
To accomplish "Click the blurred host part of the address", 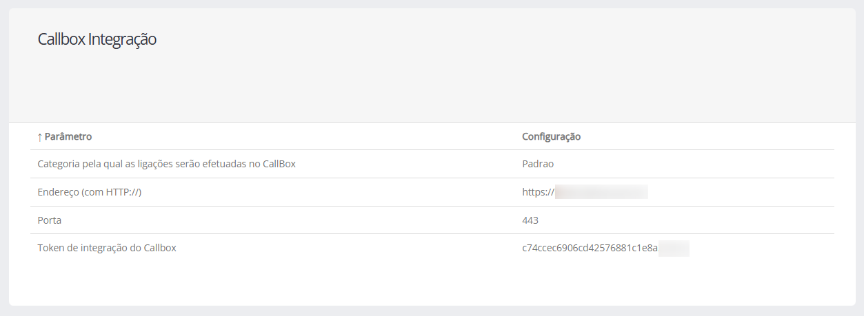I will click(601, 192).
